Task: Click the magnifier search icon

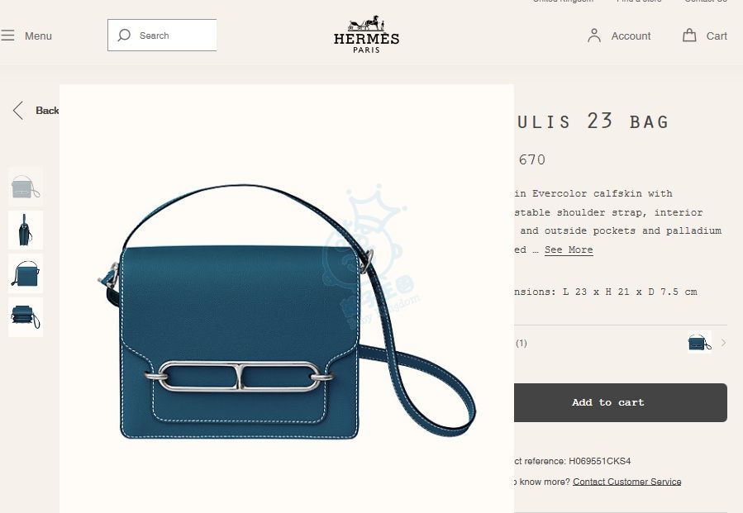Action: (124, 35)
